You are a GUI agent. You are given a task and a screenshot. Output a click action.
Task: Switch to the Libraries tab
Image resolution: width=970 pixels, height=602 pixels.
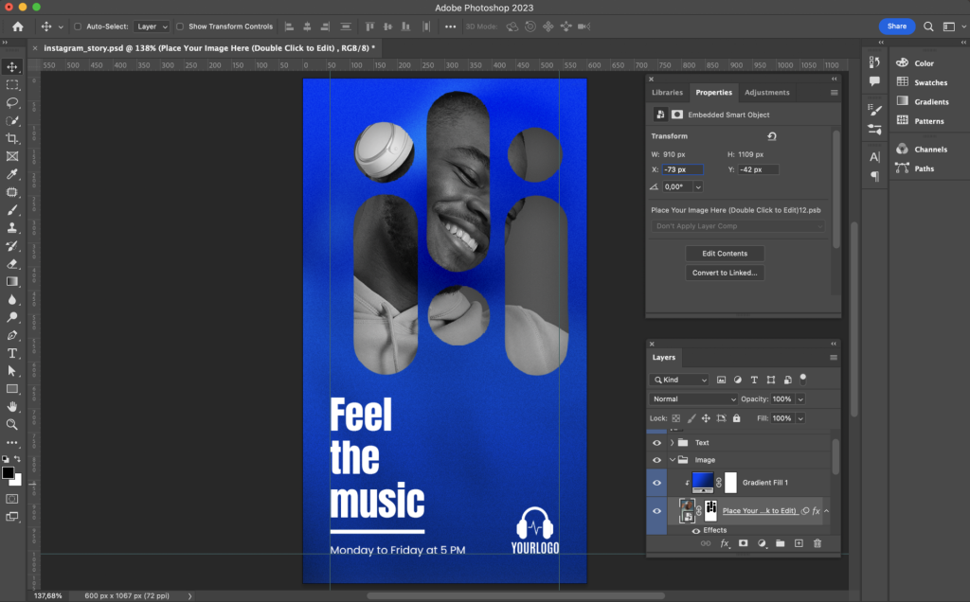click(667, 93)
